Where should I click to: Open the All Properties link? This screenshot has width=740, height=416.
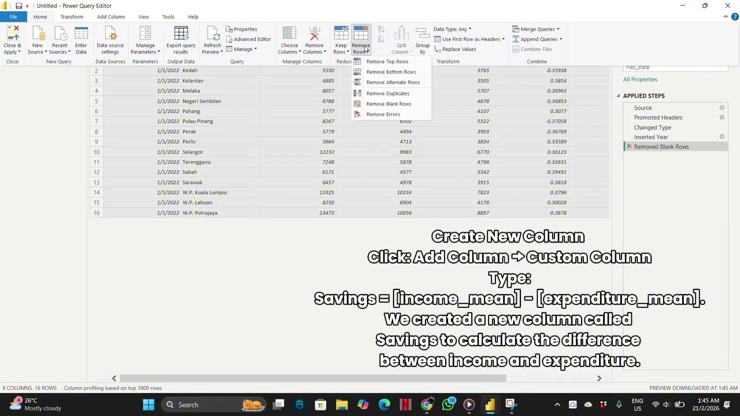tap(640, 79)
